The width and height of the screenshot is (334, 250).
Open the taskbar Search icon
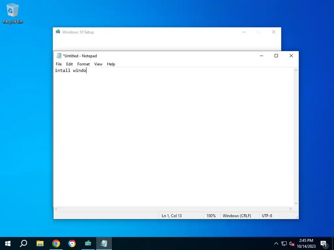pyautogui.click(x=23, y=243)
